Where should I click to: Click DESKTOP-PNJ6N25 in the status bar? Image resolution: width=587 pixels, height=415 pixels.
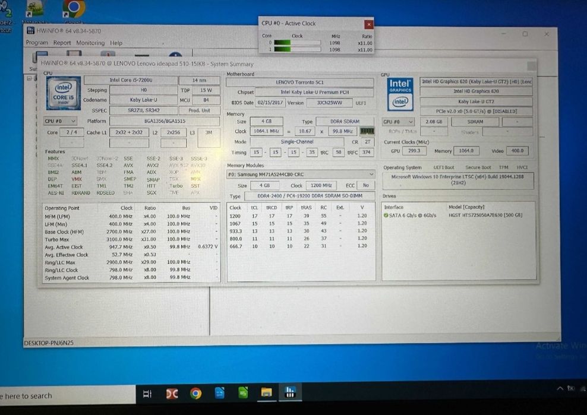pyautogui.click(x=49, y=343)
